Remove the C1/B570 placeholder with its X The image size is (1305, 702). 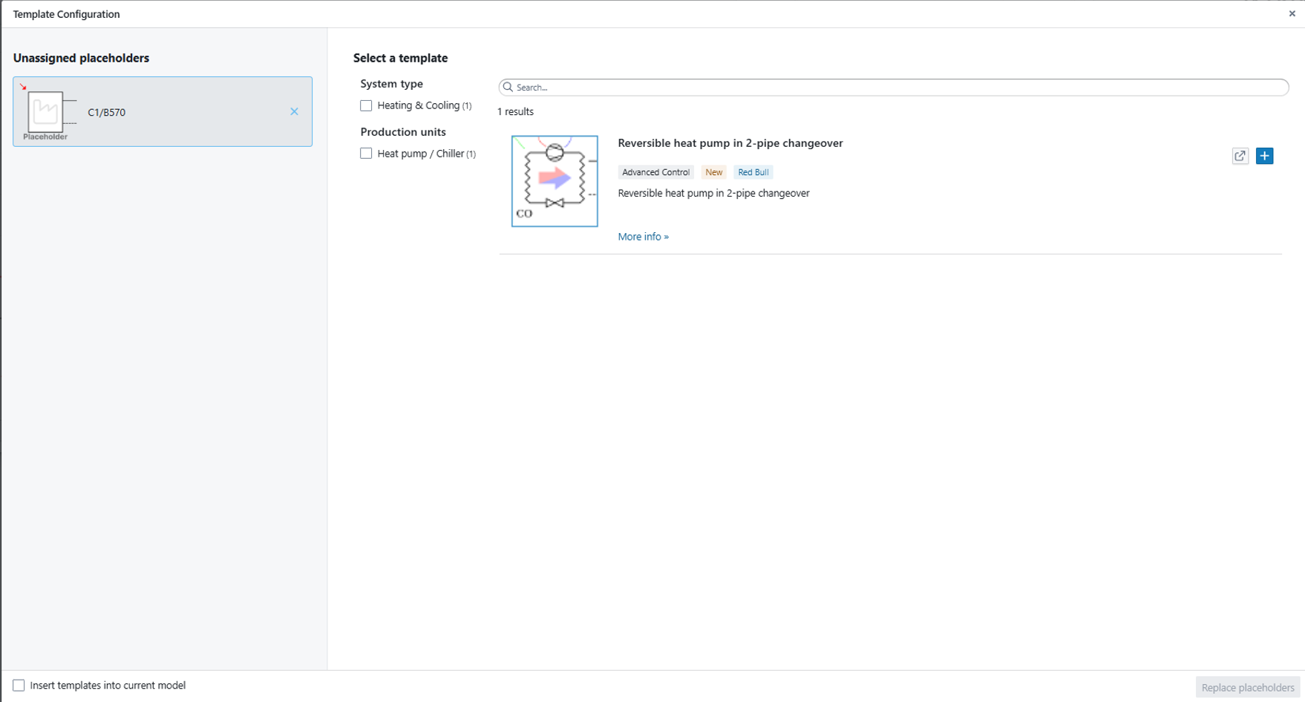tap(294, 111)
